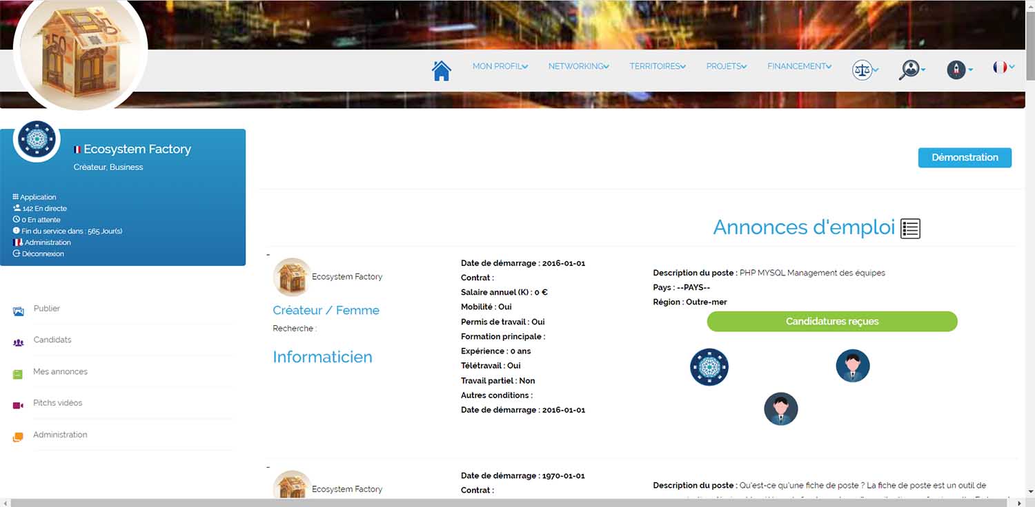Viewport: 1035px width, 507px height.
Task: Click the Démonstration button
Action: coord(965,158)
